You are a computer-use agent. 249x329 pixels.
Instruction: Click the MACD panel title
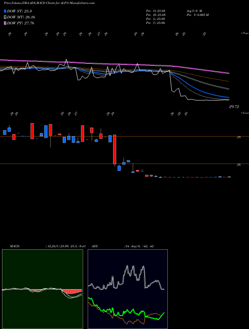pos(14,246)
